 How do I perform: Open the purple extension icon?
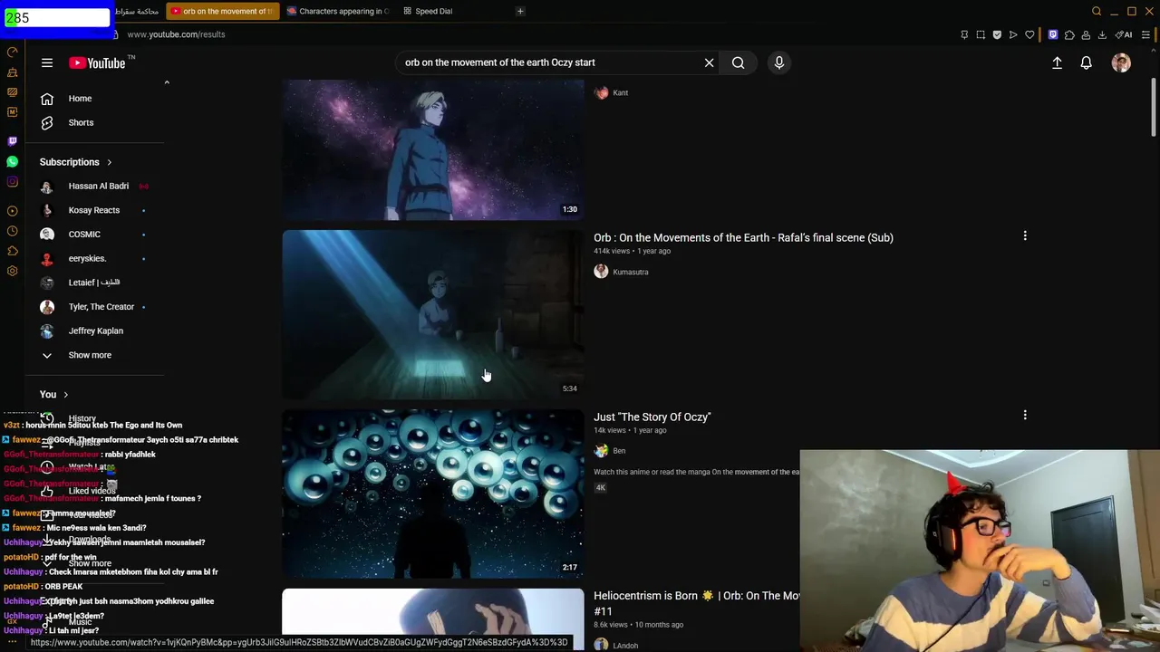(1052, 34)
